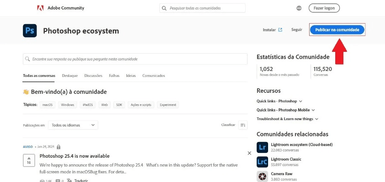The image size is (385, 182).
Task: Upvote the Photoshop 25.4 post
Action: pos(29,158)
